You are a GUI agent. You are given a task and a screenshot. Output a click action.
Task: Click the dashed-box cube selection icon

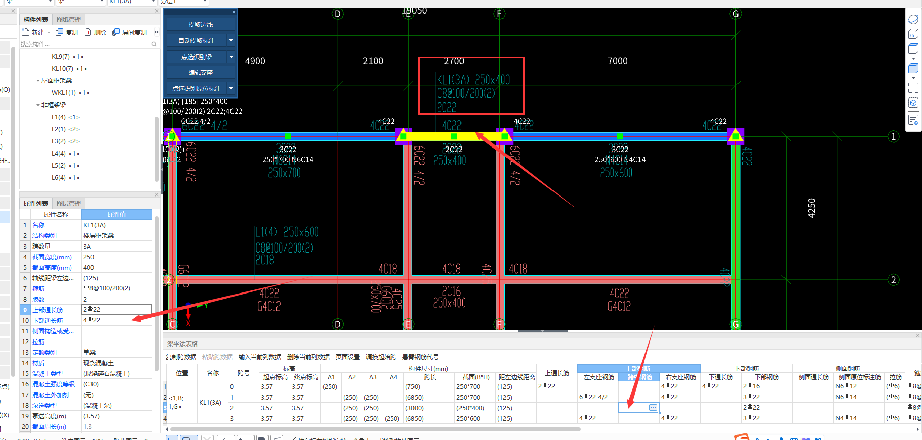click(x=913, y=103)
